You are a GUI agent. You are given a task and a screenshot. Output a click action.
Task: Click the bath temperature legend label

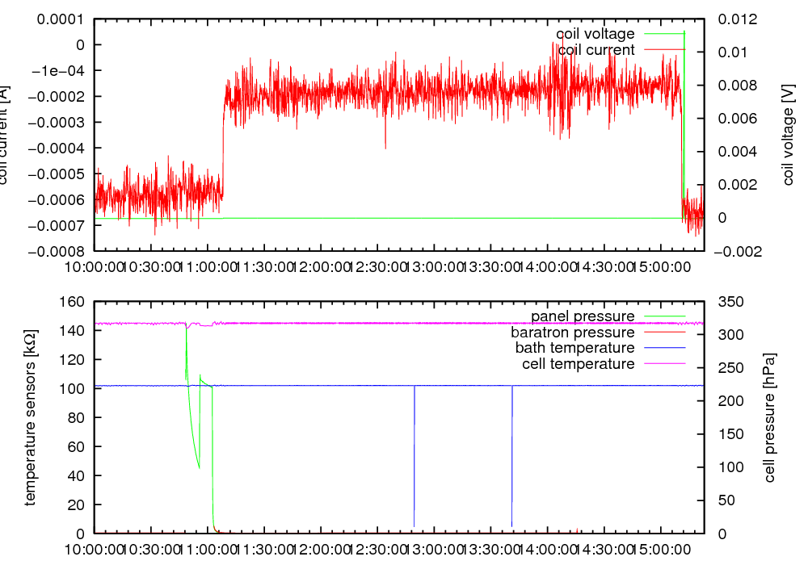pyautogui.click(x=574, y=348)
